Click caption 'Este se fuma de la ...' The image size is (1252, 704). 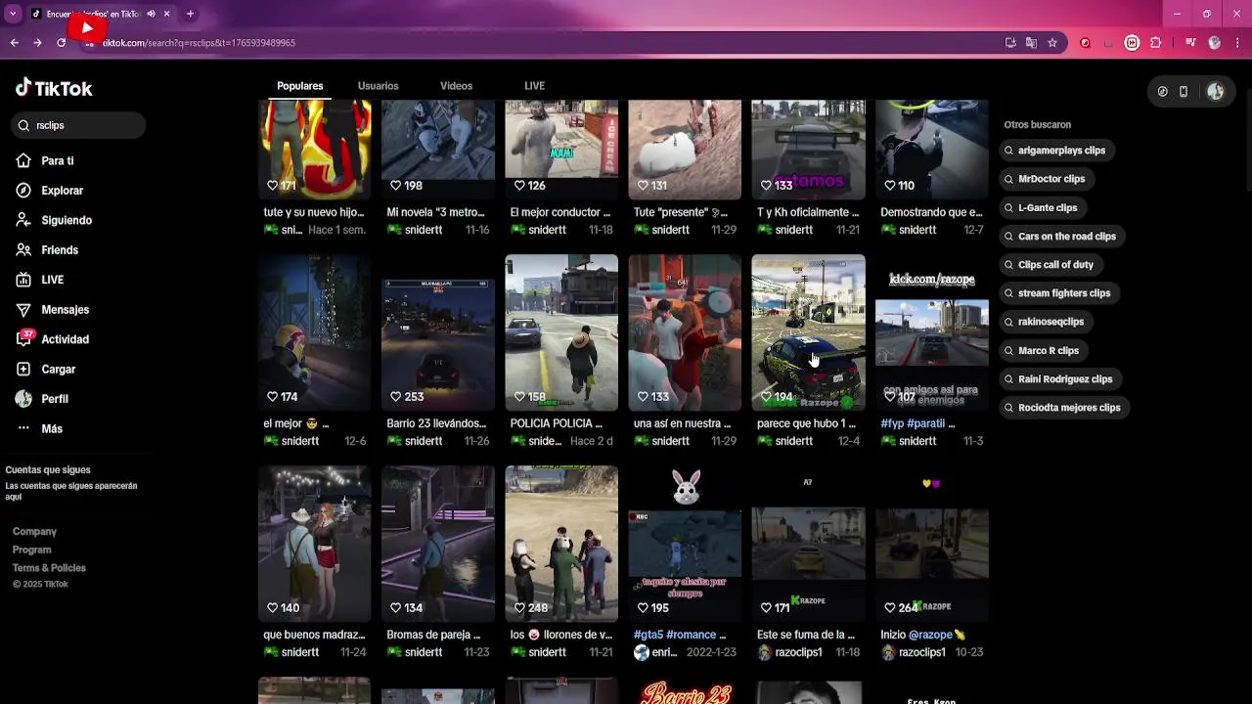tap(806, 635)
